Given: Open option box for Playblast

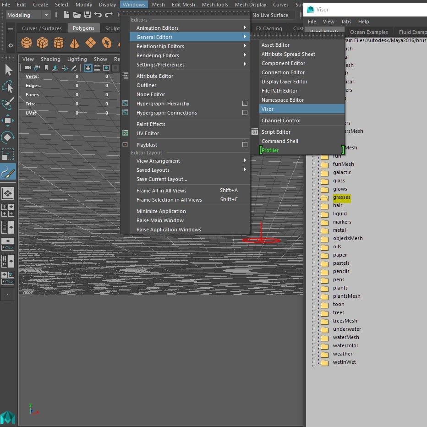Looking at the screenshot, I should point(245,145).
